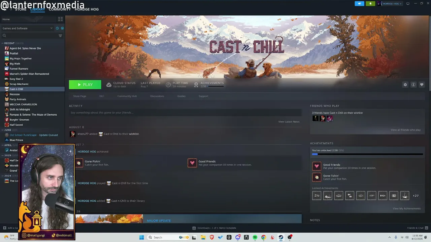Open the MAJOR UPDATE news banner
Image resolution: width=431 pixels, height=242 pixels.
[189, 219]
